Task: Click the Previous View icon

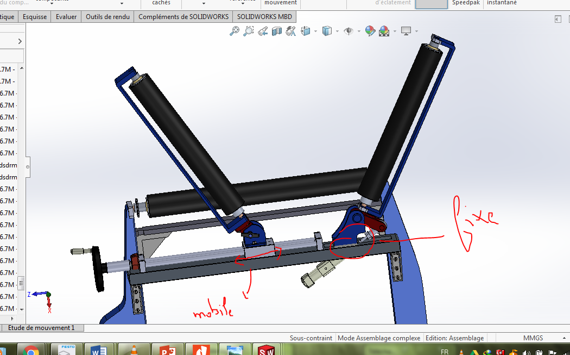Action: [263, 32]
